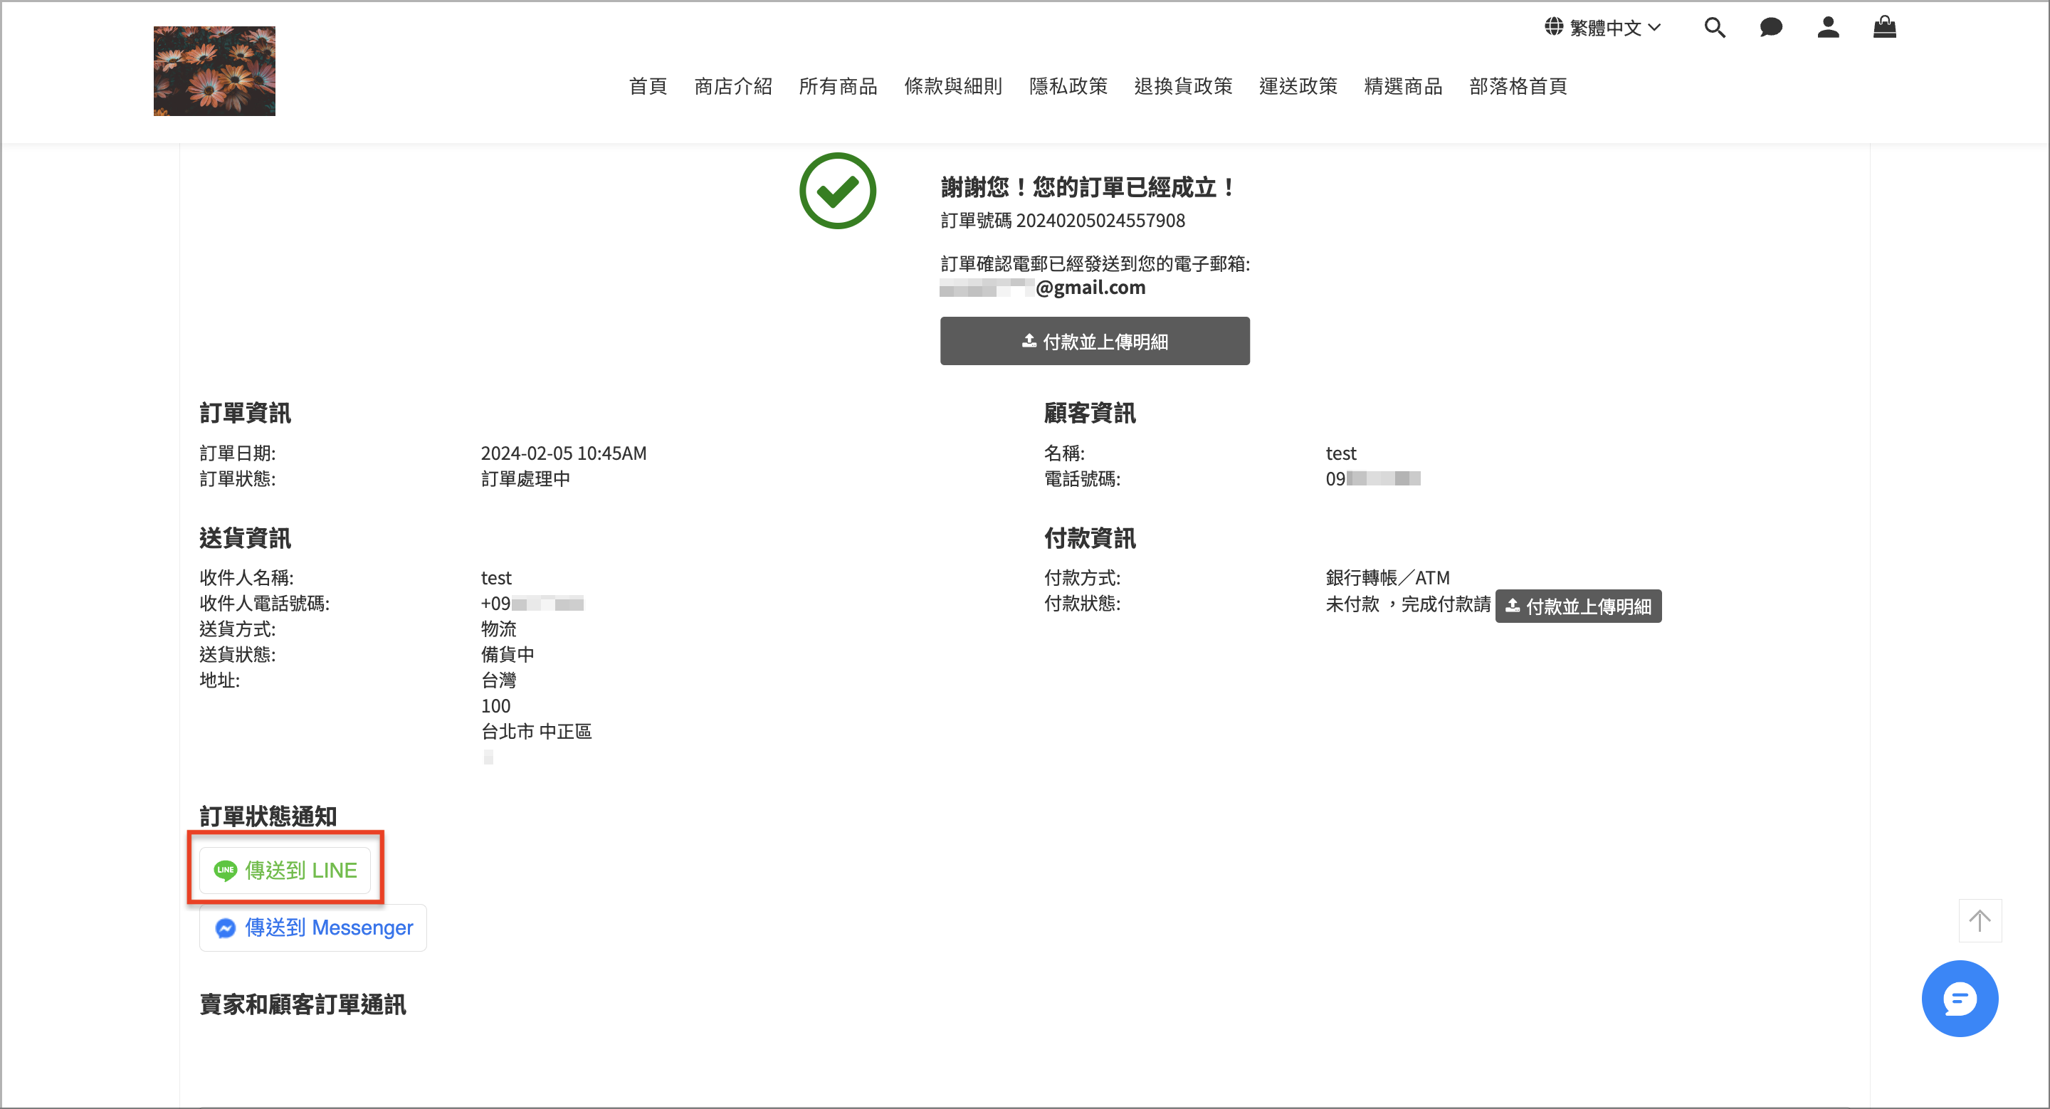Image resolution: width=2050 pixels, height=1109 pixels.
Task: Click 傳送到 Messenger button
Action: [x=312, y=927]
